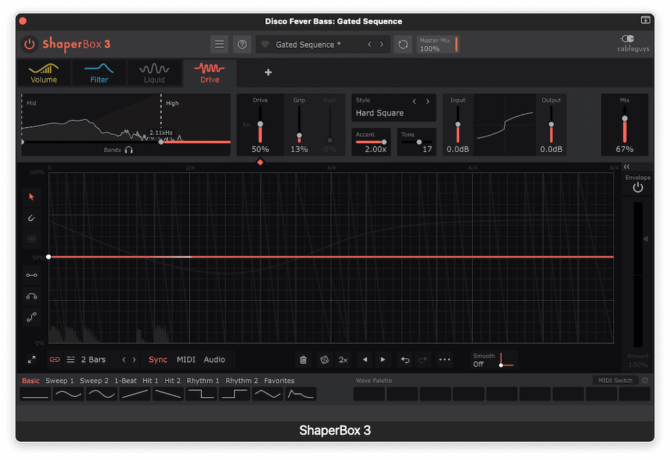Click the dice randomize icon
The width and height of the screenshot is (670, 460).
[x=324, y=360]
